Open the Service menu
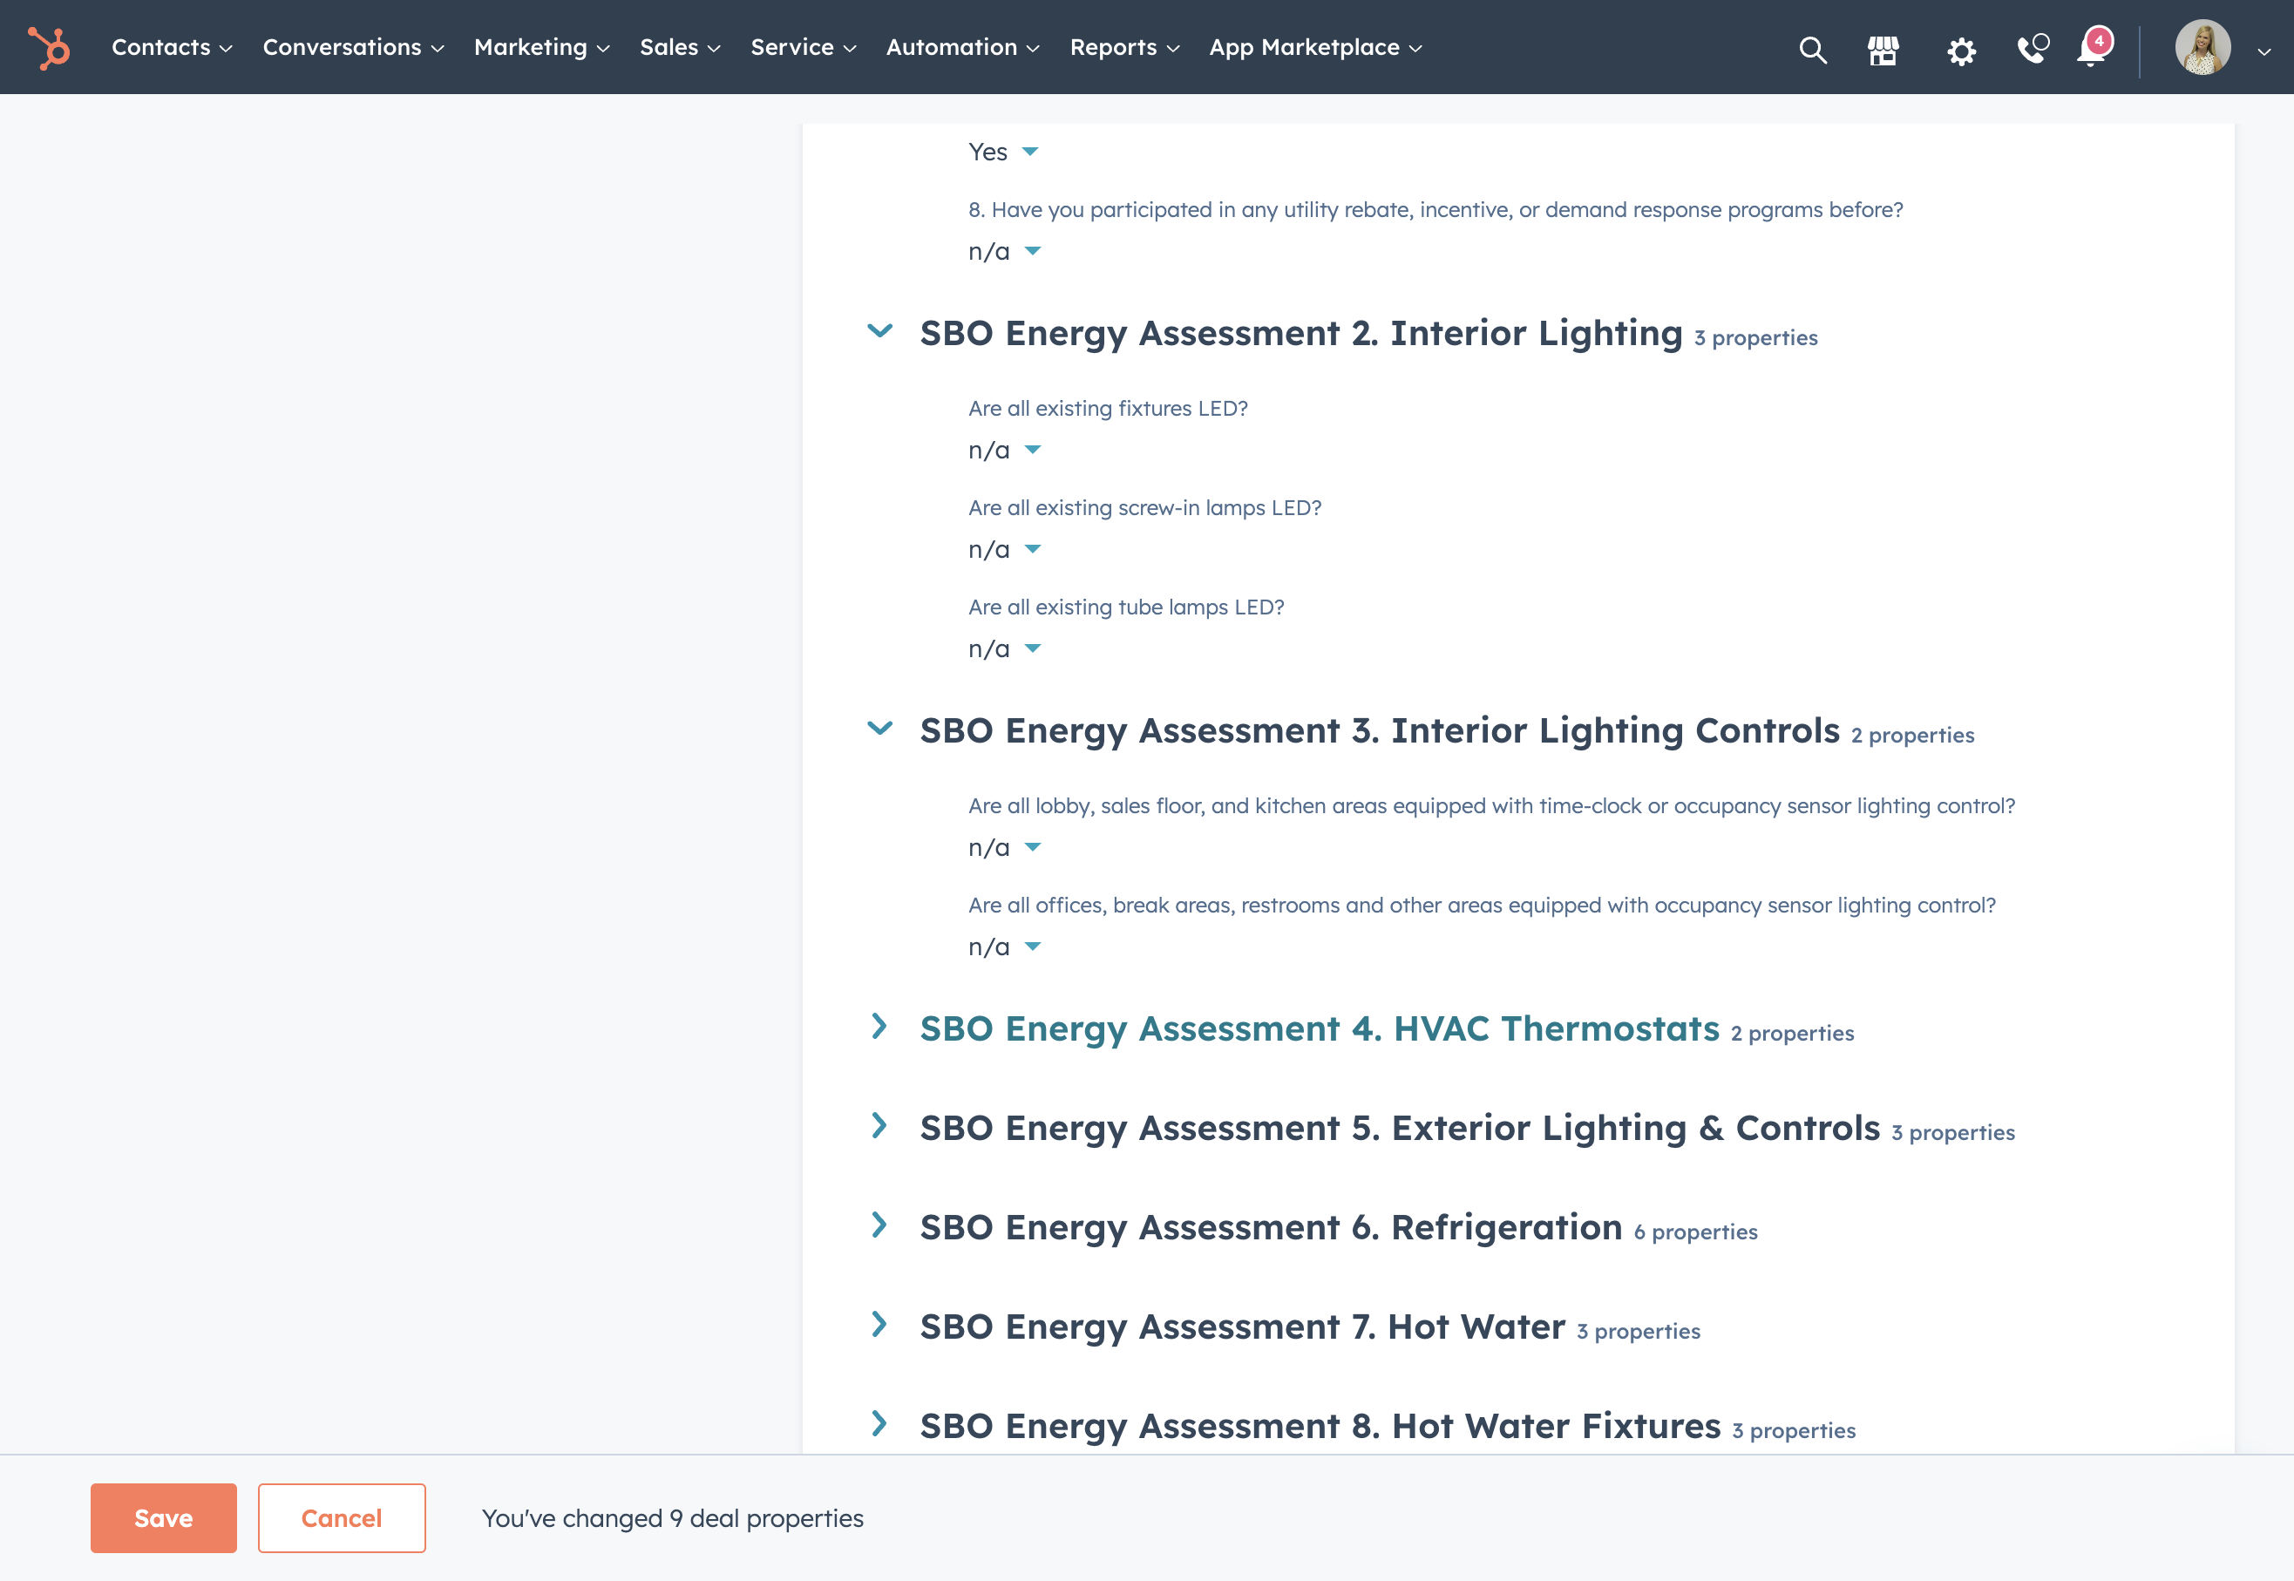 pos(804,48)
